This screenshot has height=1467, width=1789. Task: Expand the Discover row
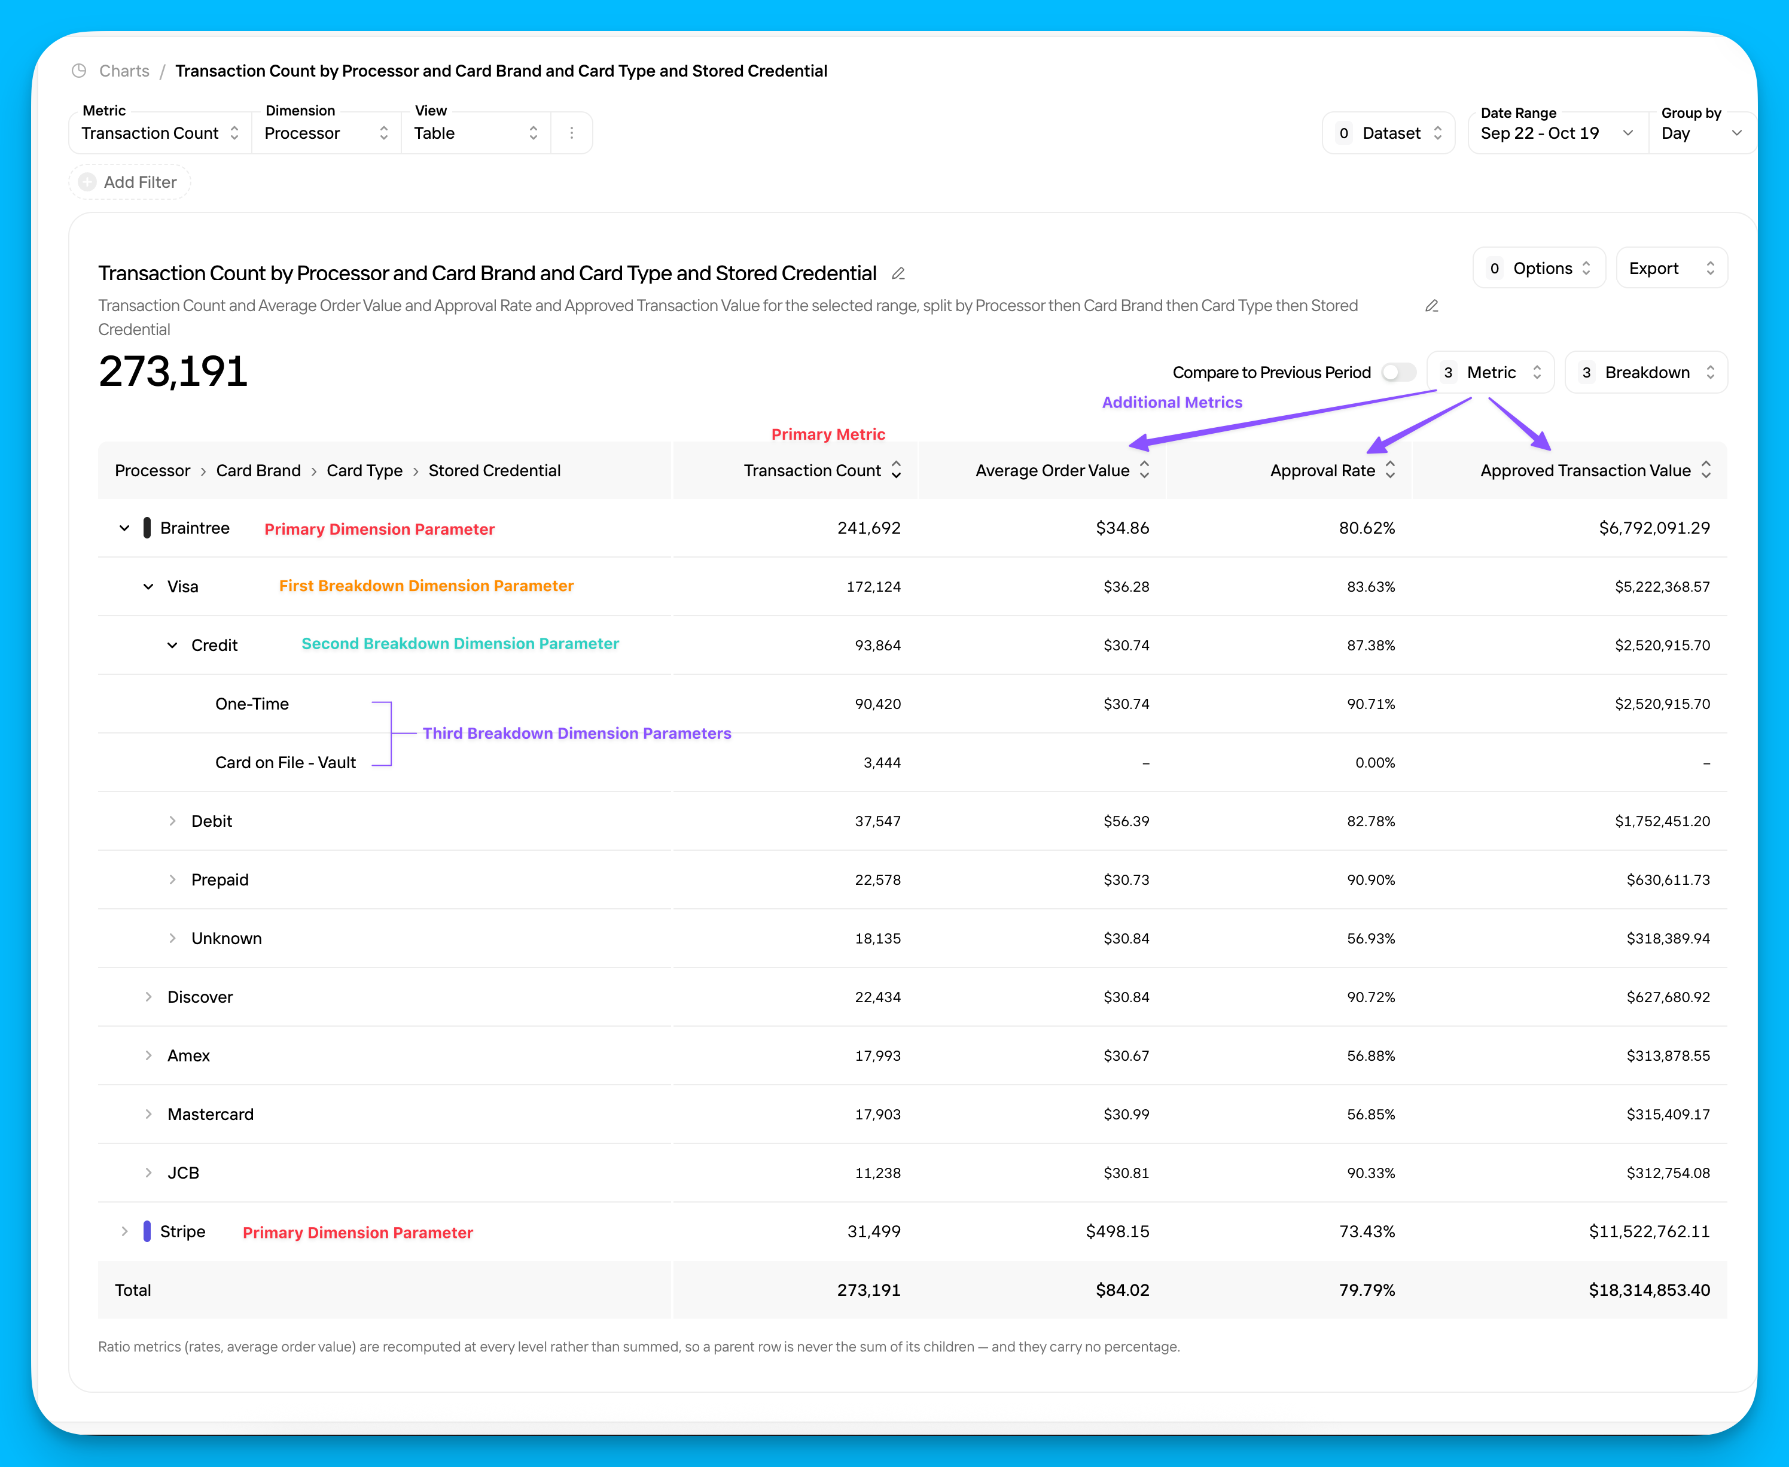click(x=149, y=997)
